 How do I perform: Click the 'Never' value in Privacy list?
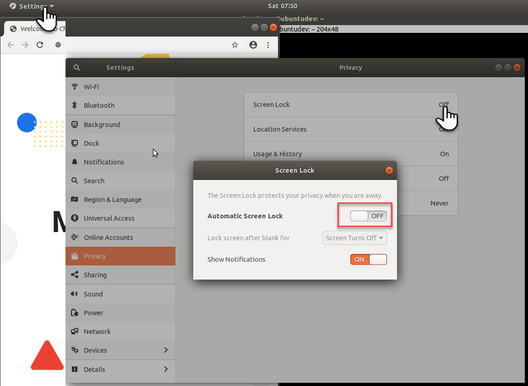439,203
